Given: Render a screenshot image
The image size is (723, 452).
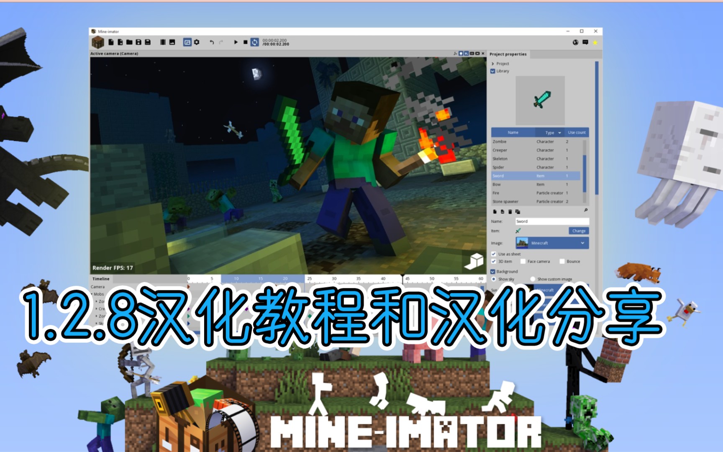Looking at the screenshot, I should pos(173,42).
